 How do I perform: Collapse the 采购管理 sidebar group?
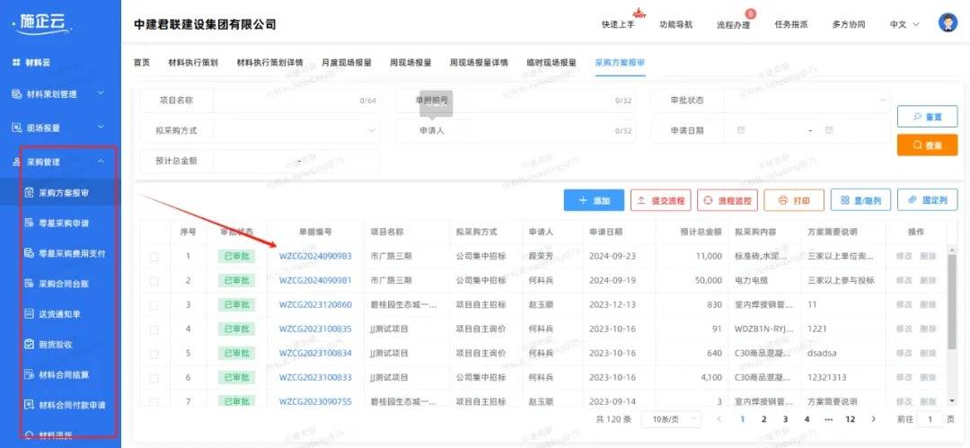tap(101, 162)
